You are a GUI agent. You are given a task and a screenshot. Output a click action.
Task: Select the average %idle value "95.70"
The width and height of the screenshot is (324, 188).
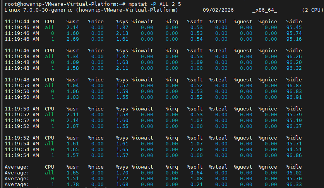(x=294, y=178)
